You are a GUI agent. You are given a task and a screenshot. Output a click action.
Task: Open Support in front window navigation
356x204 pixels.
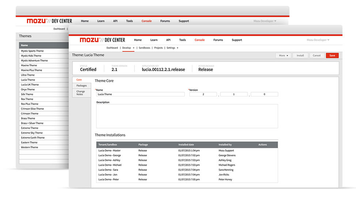[237, 40]
